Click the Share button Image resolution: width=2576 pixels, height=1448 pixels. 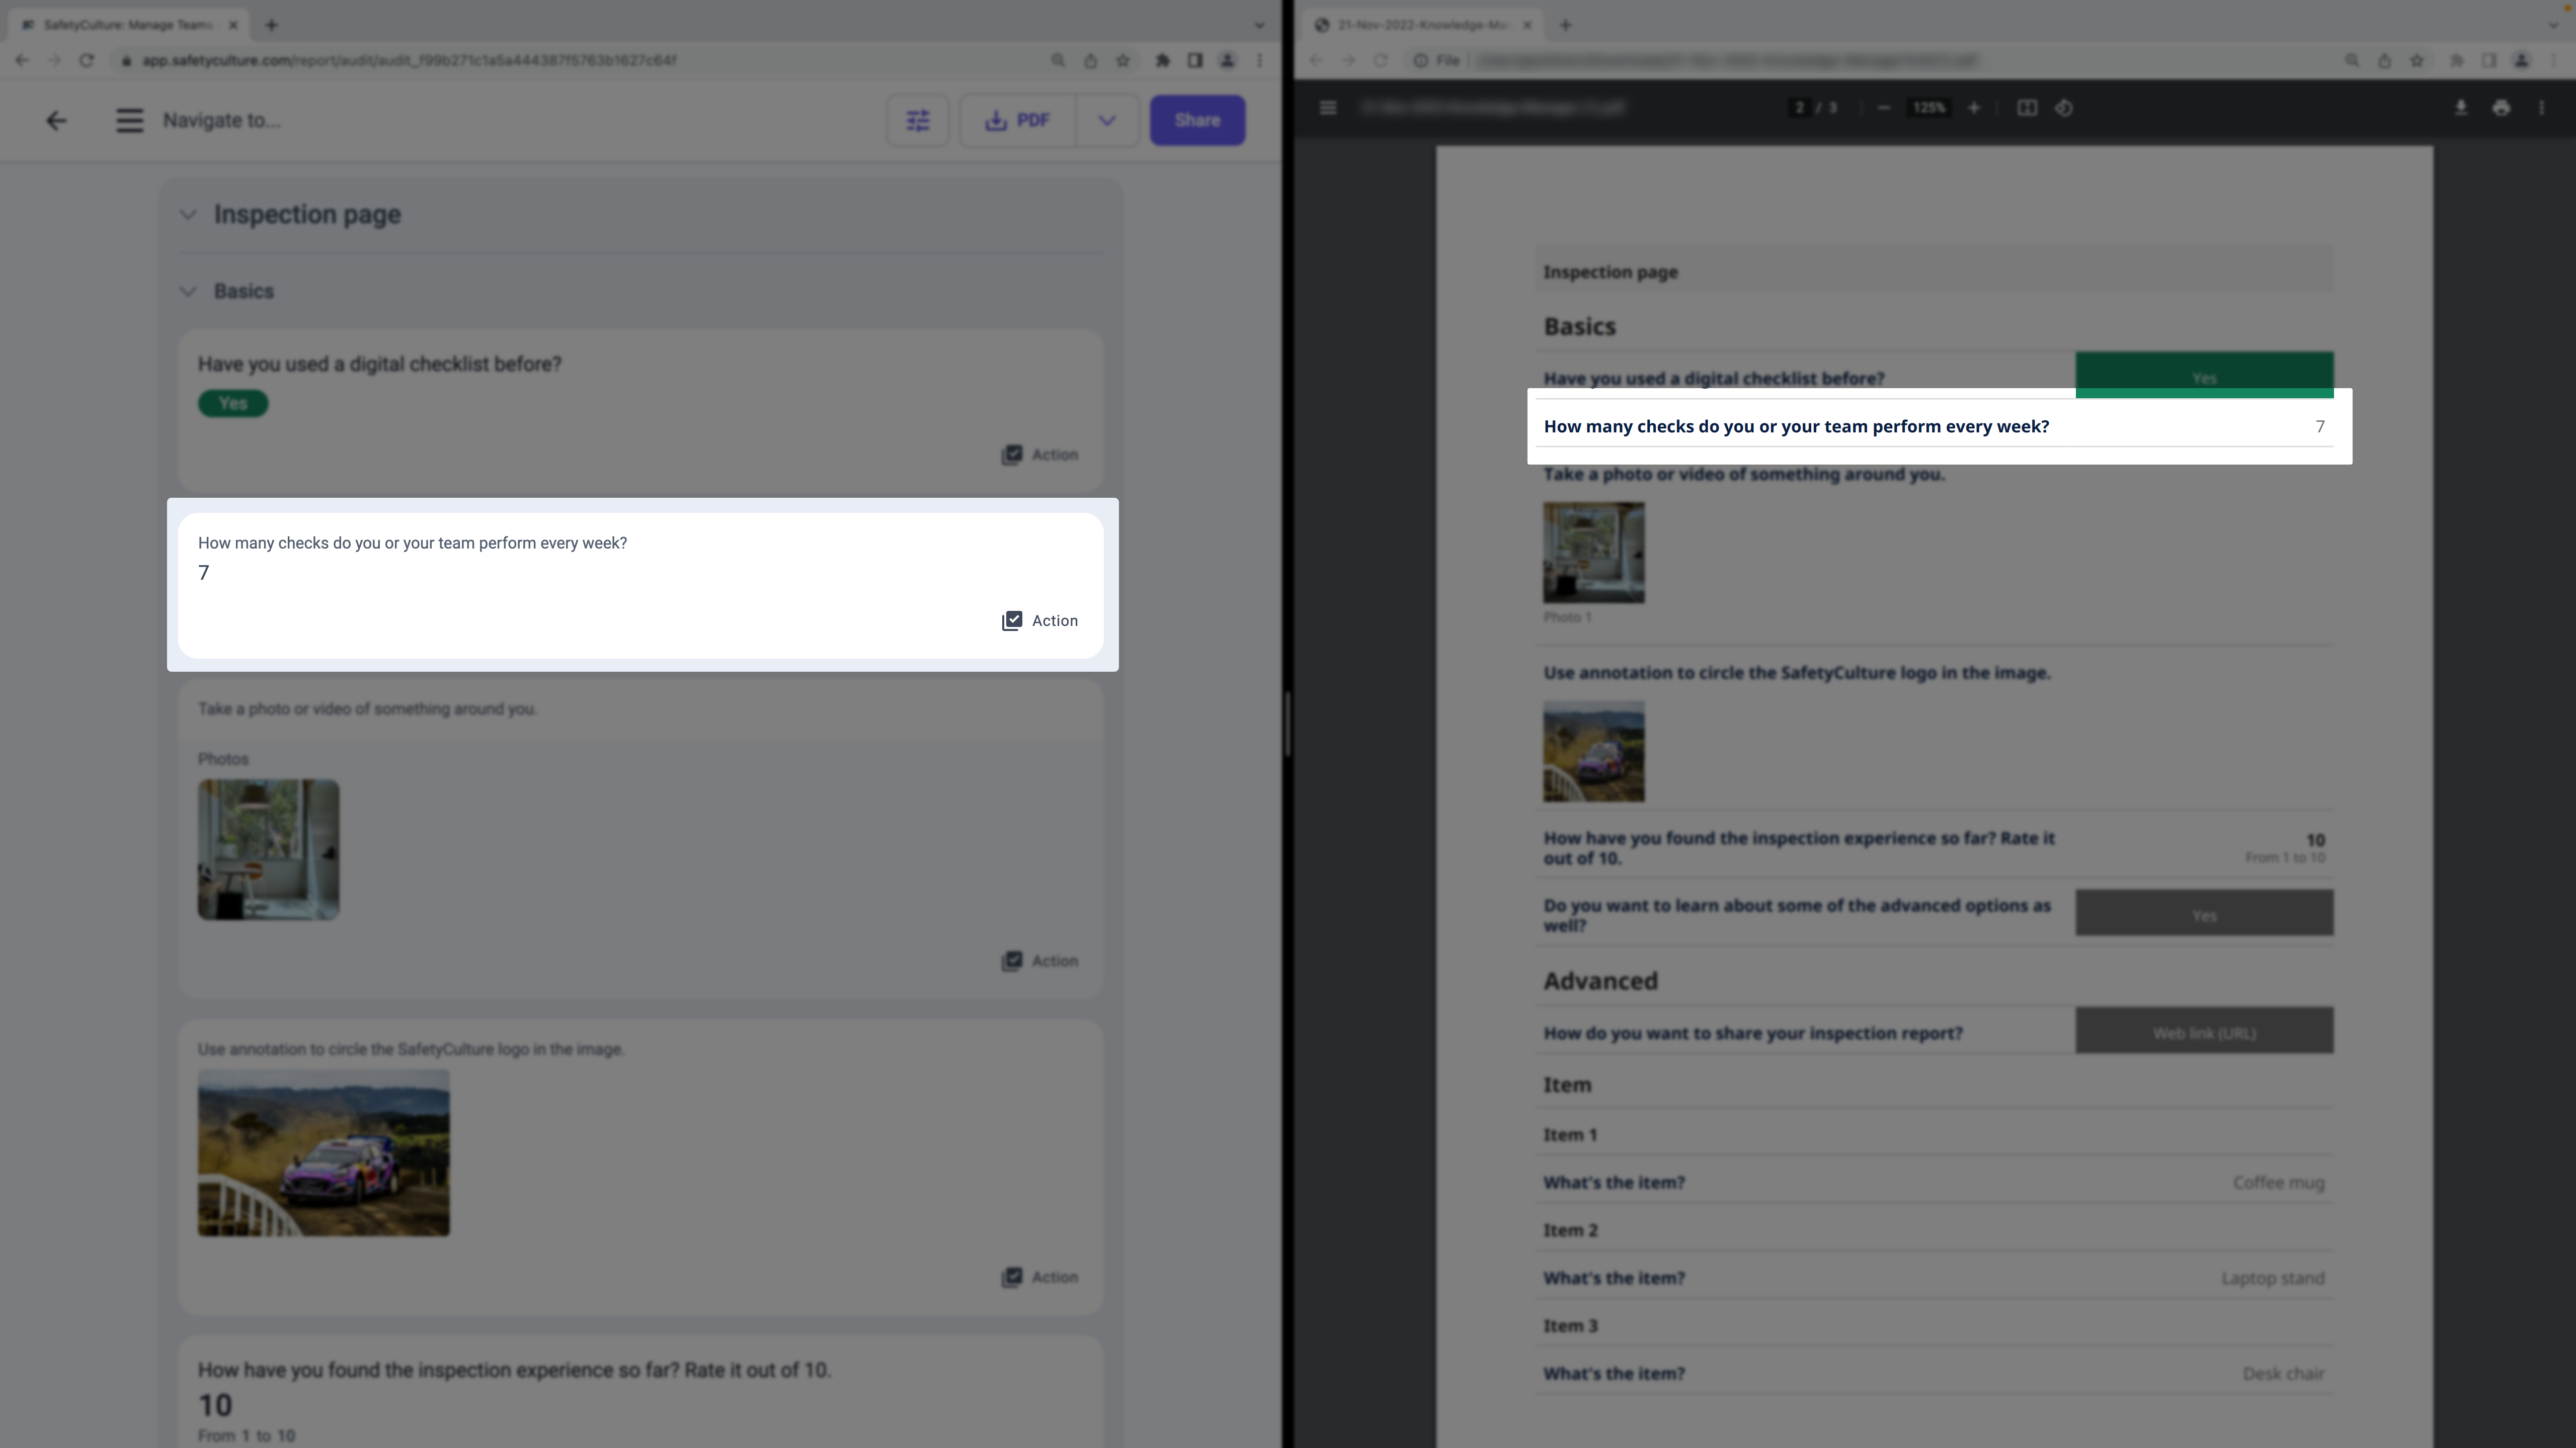tap(1197, 120)
